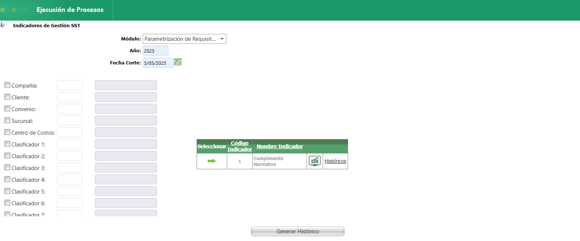Check the Compañía checkbox

7,85
